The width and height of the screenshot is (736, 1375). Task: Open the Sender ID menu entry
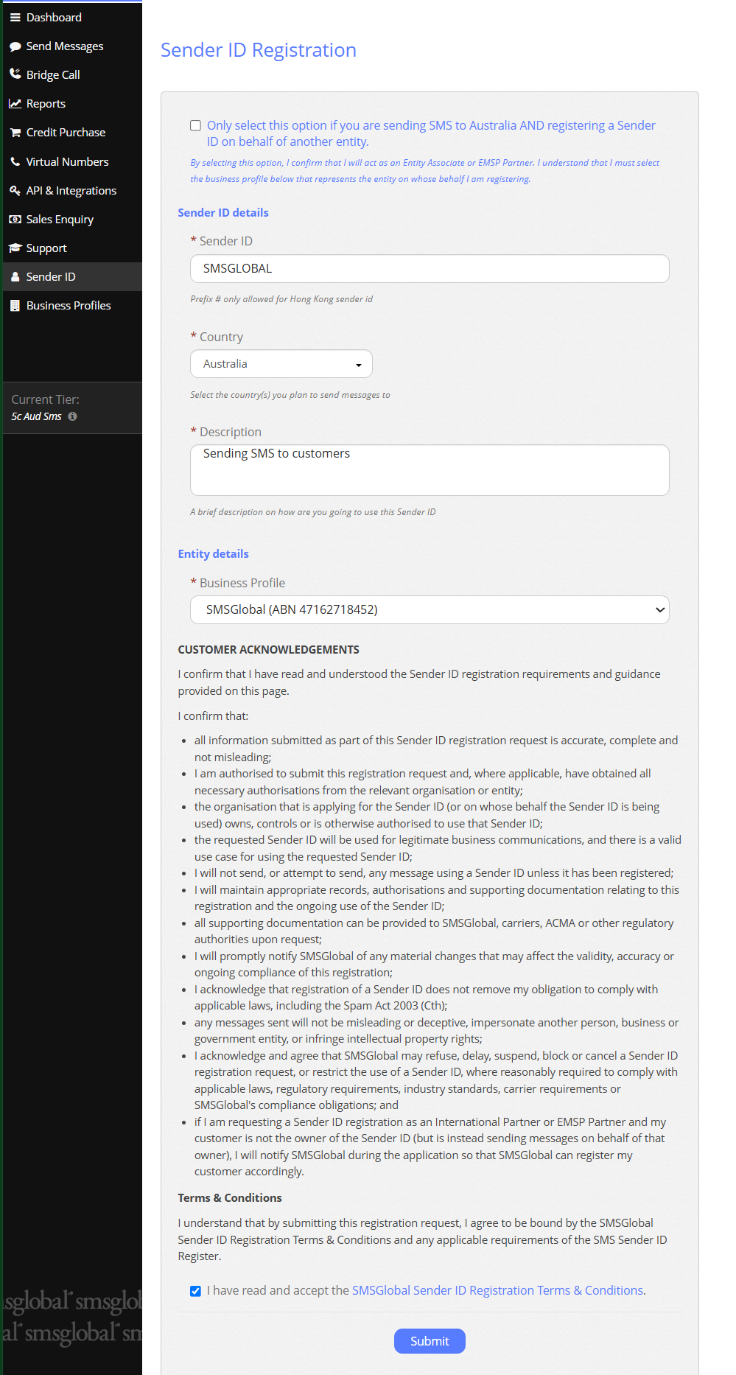(x=72, y=277)
